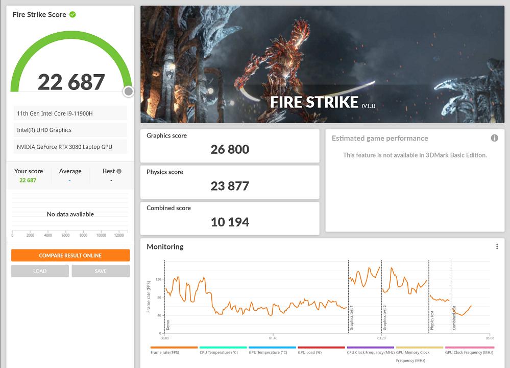This screenshot has width=510, height=368.
Task: Select the NVIDIA GeForce RTX 3080 Laptop GPU row
Action: tap(70, 147)
